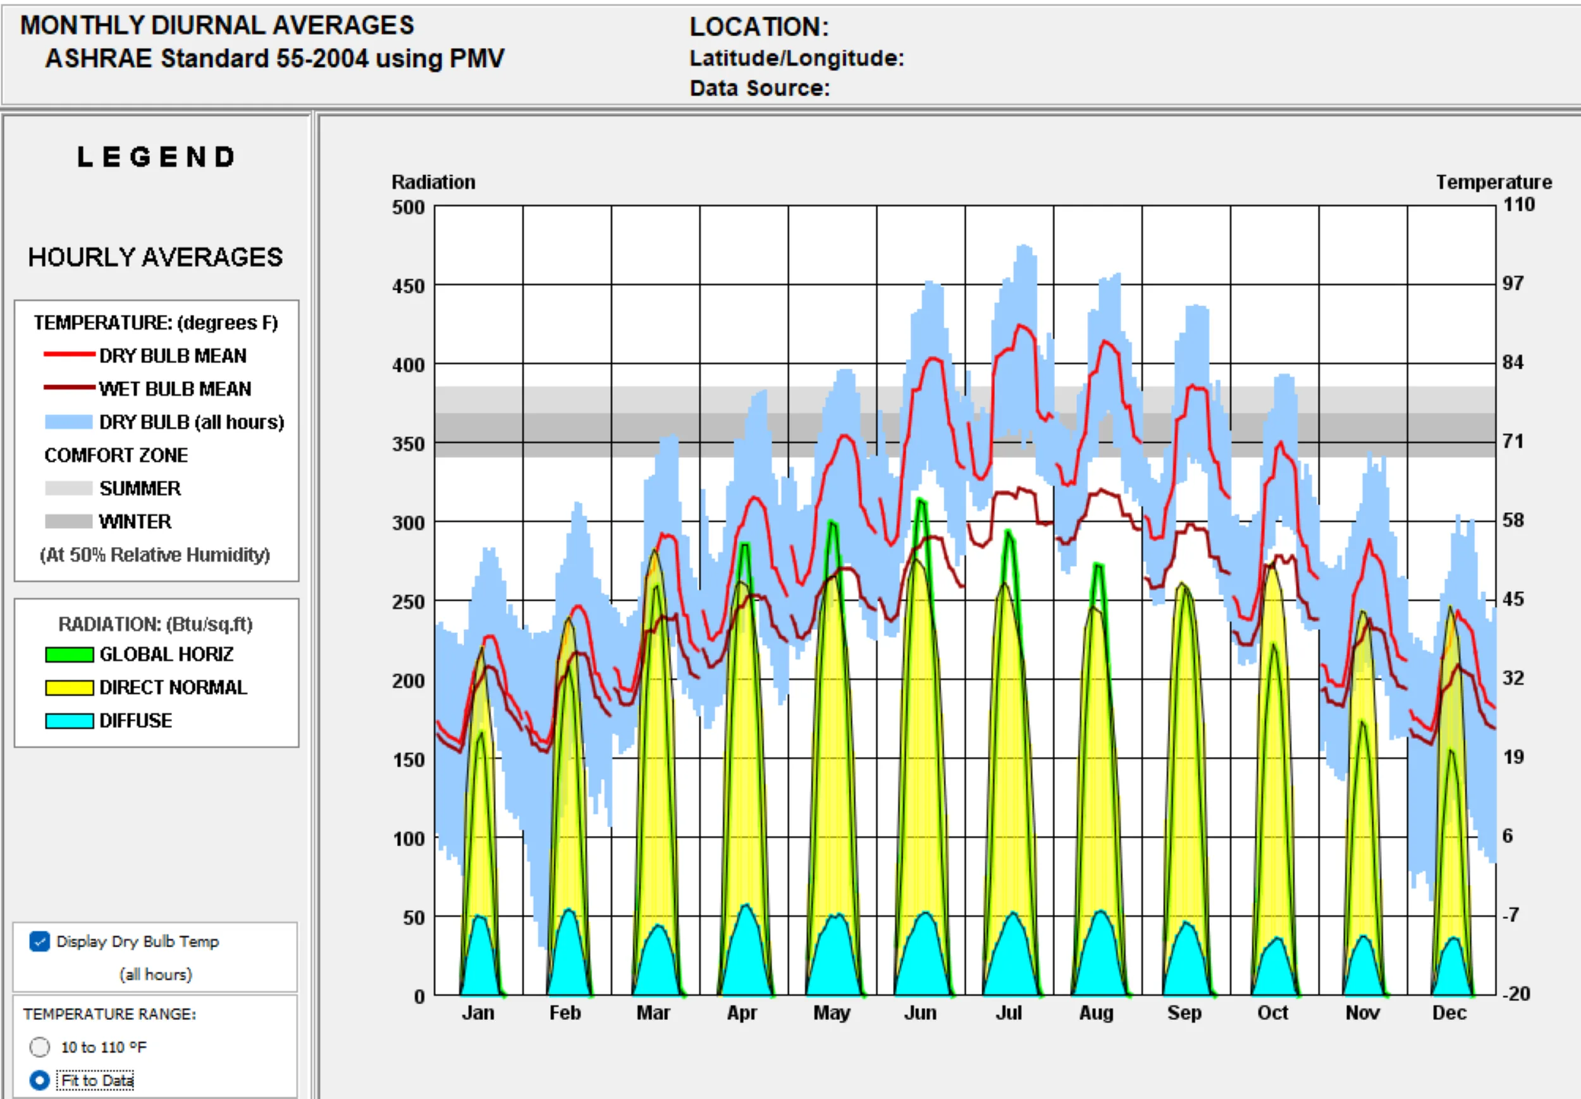Click the blue DRY BULB (all hours) swatch
Viewport: 1581px width, 1099px height.
[x=69, y=422]
